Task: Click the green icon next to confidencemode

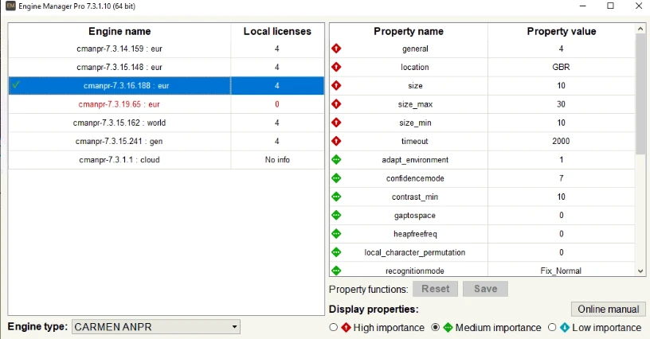Action: click(336, 178)
